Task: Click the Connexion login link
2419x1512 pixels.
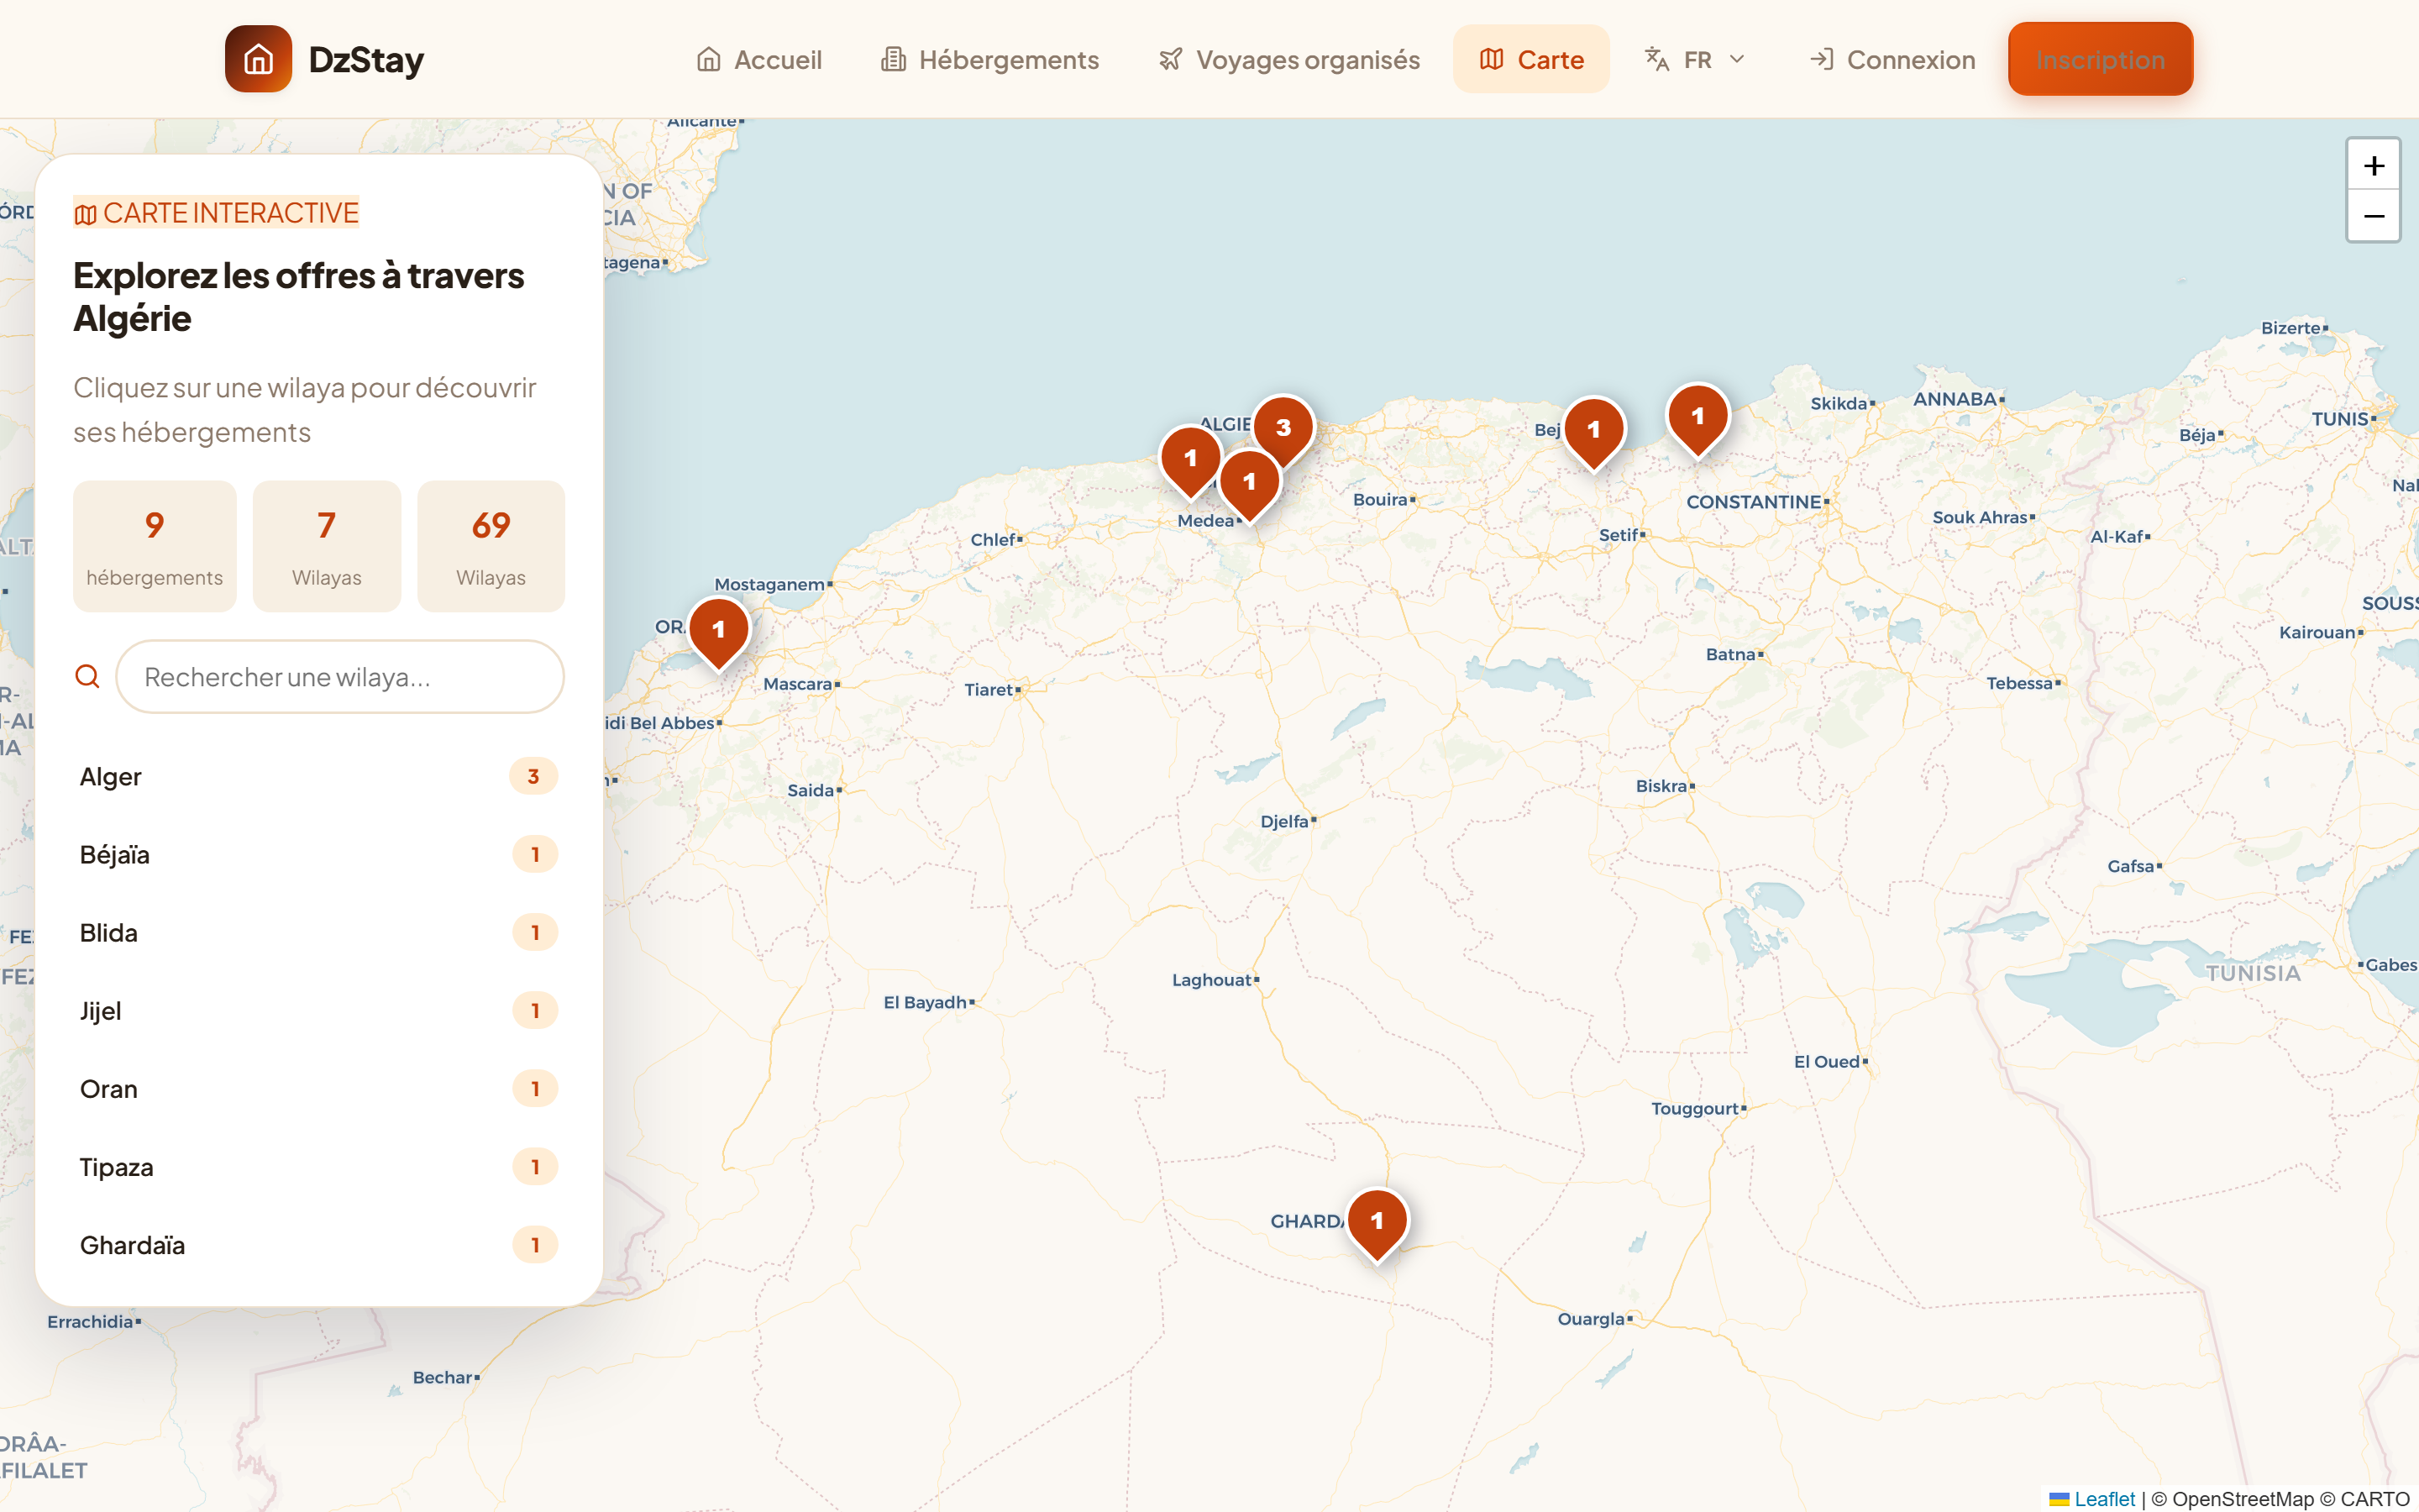Action: tap(1892, 59)
